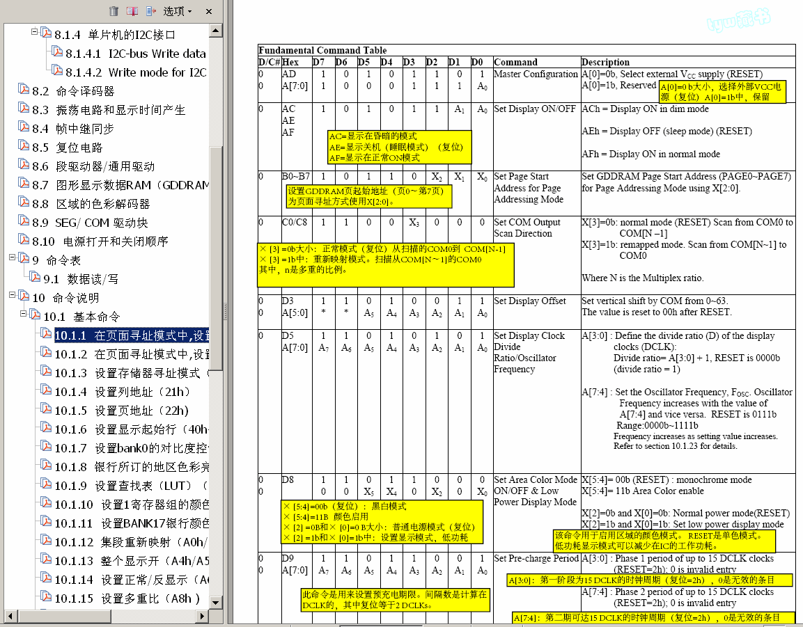Click the bookmark icon beside 8.9 SEG/ COM 驱动块
This screenshot has width=803, height=627.
tap(24, 223)
